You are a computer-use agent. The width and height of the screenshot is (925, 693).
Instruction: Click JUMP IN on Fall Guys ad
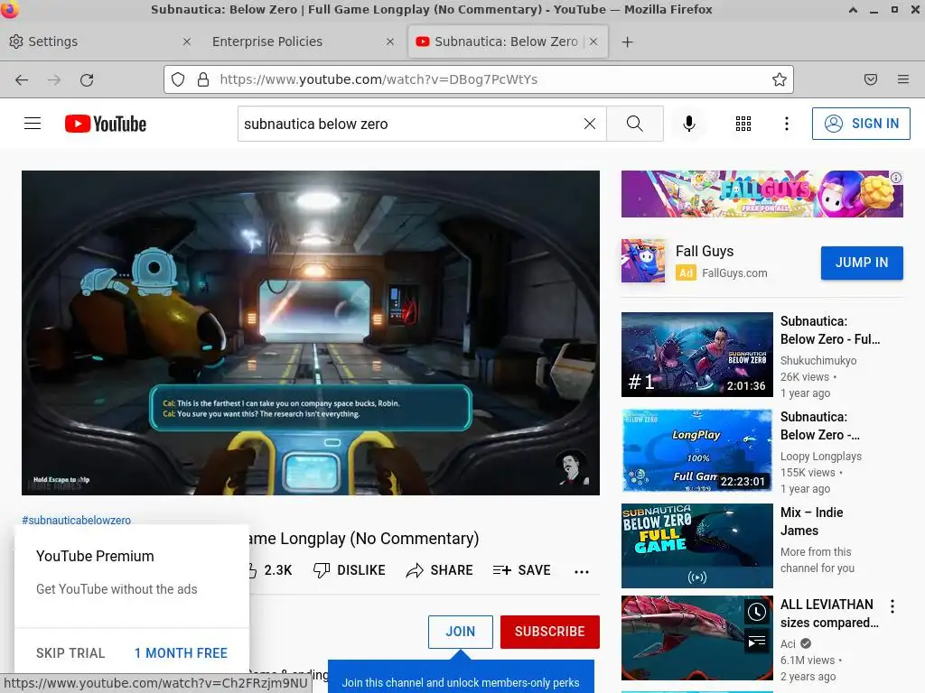pos(861,263)
